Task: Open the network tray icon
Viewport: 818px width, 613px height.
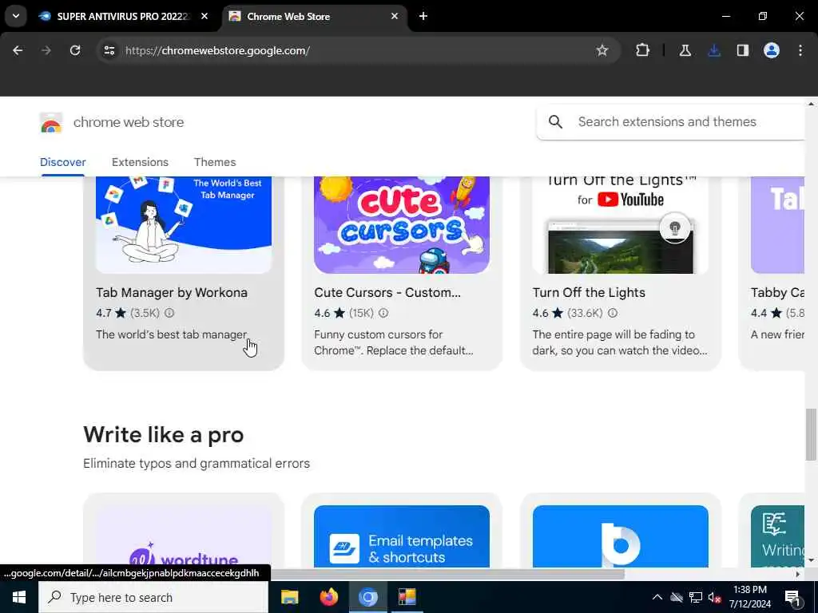Action: pyautogui.click(x=696, y=597)
